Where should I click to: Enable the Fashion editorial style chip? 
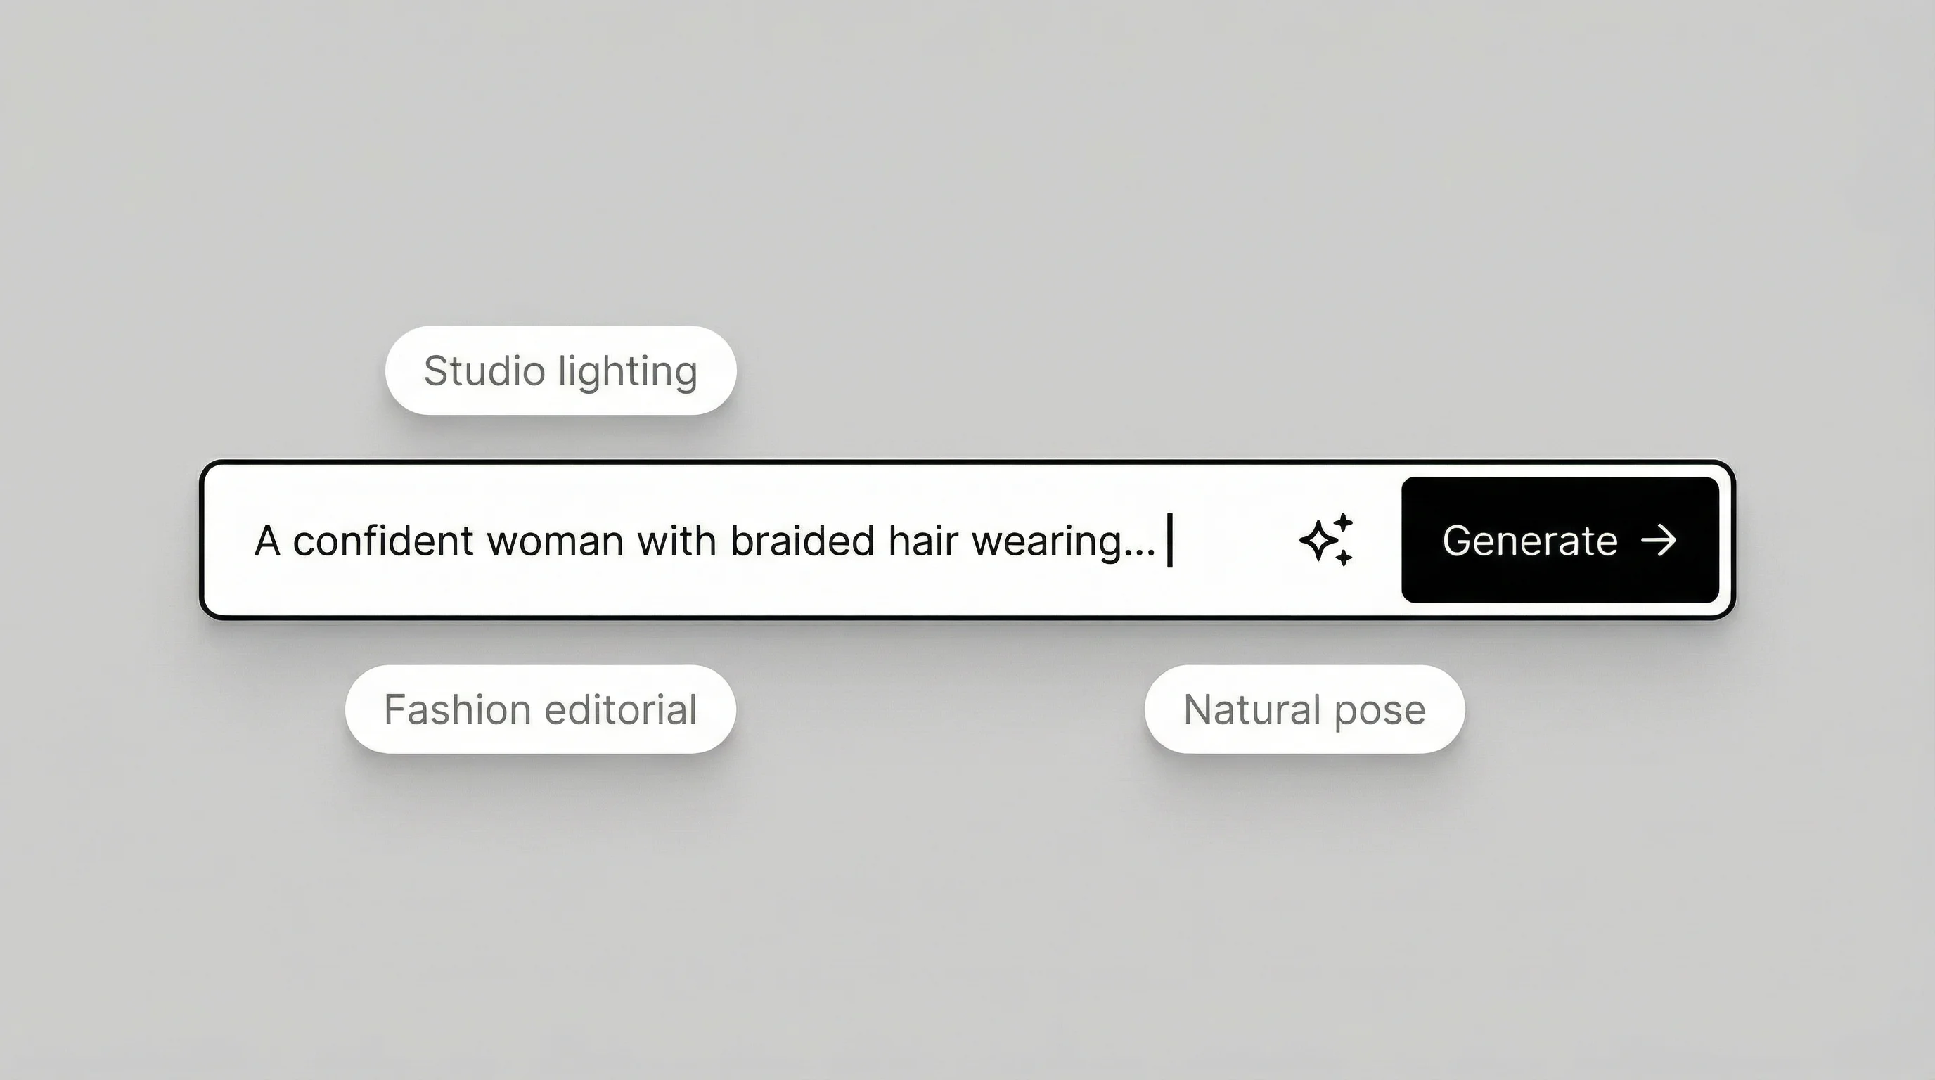tap(539, 707)
